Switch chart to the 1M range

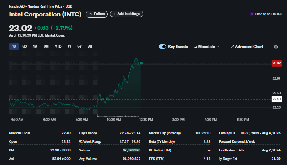coord(35,47)
